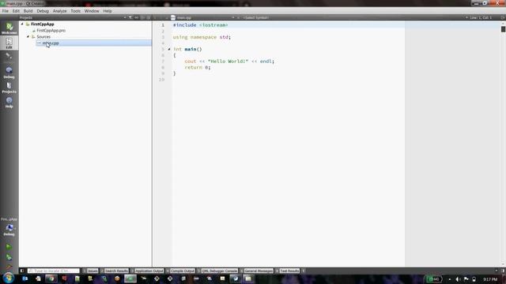The height and width of the screenshot is (284, 506).
Task: Fold the main() function arrow
Action: (169, 49)
